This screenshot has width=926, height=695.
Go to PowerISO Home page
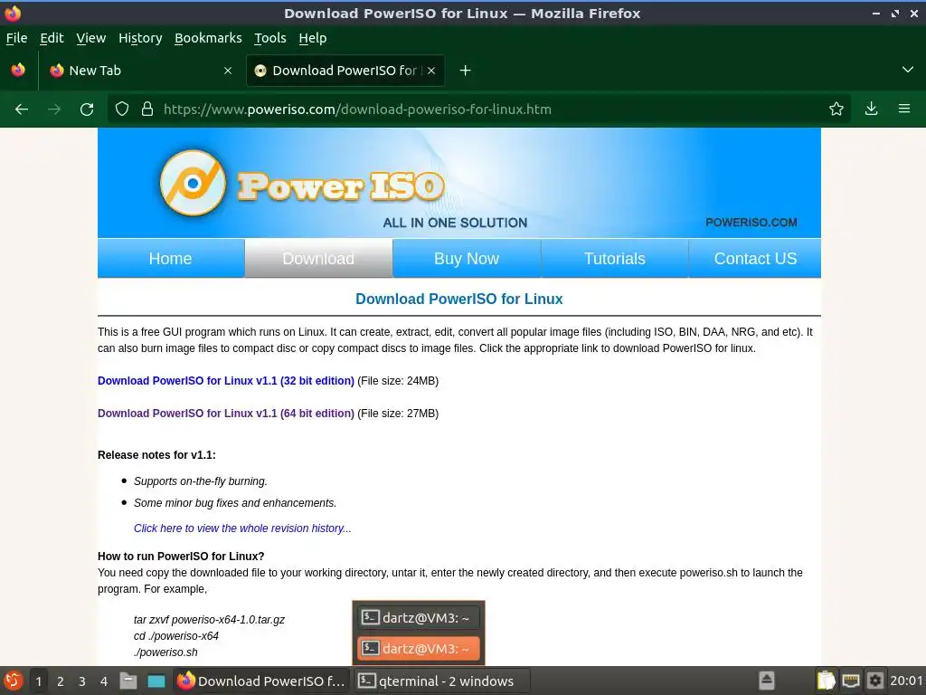click(x=171, y=258)
